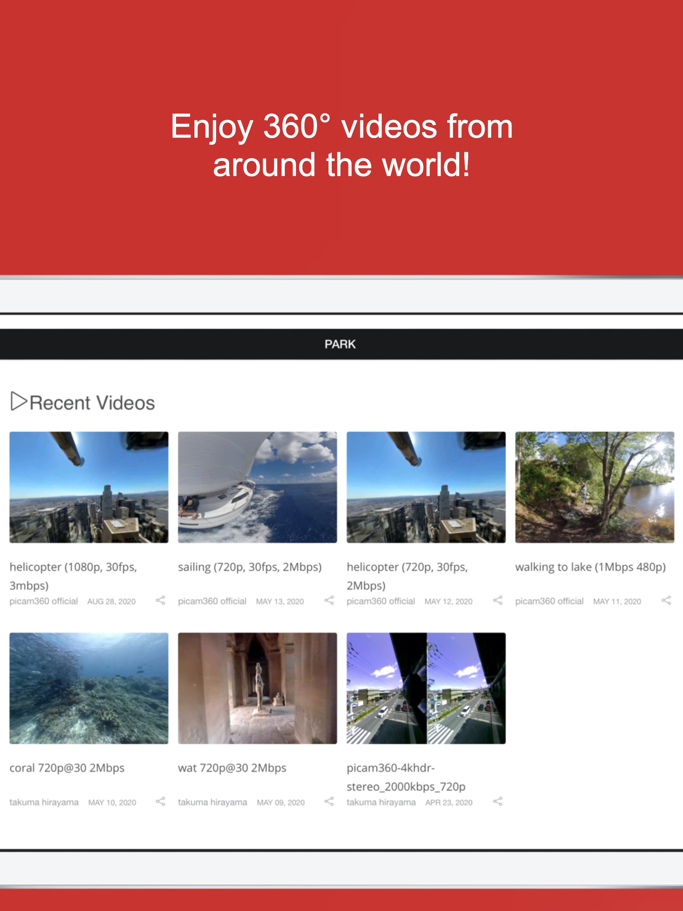Open the helicopter 1080p thumbnail
The width and height of the screenshot is (683, 911).
click(x=89, y=487)
